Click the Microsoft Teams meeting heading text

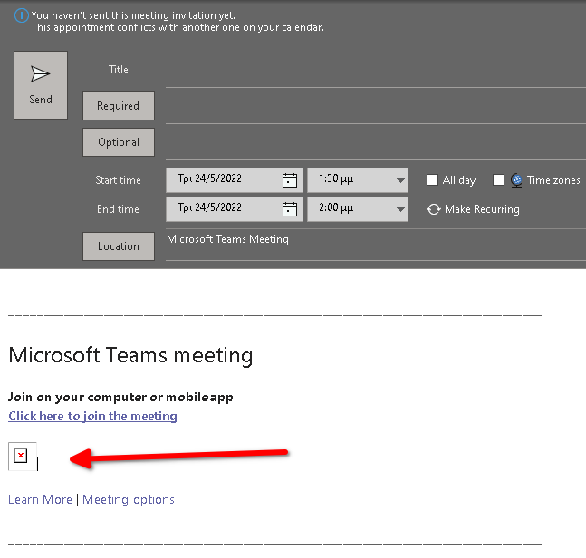coord(130,355)
